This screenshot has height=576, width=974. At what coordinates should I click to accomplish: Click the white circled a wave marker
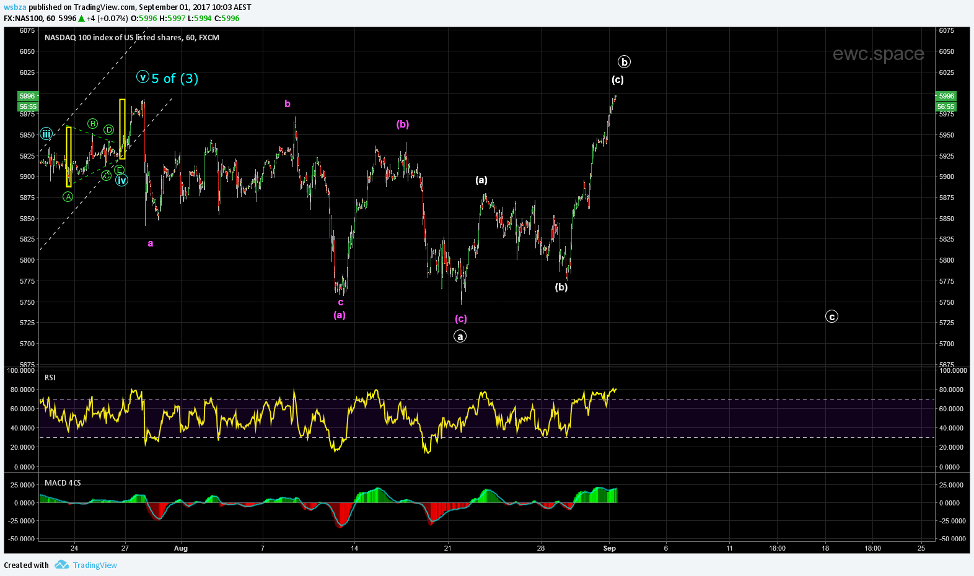(460, 336)
